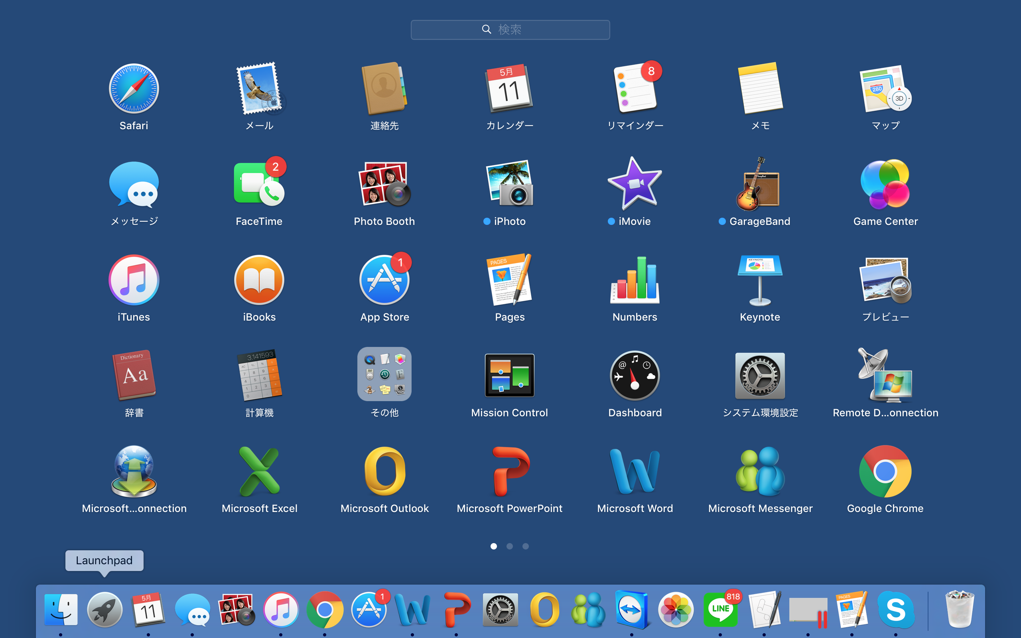This screenshot has width=1021, height=638.
Task: Open Photo Booth from the Dock
Action: click(x=237, y=609)
